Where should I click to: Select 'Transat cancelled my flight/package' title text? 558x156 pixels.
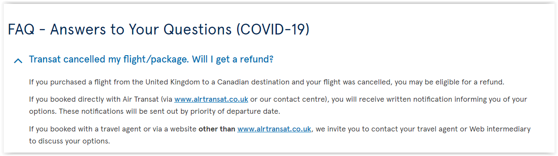coord(109,59)
